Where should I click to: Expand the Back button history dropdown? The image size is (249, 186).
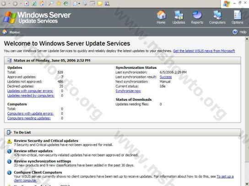pyautogui.click(x=9, y=4)
